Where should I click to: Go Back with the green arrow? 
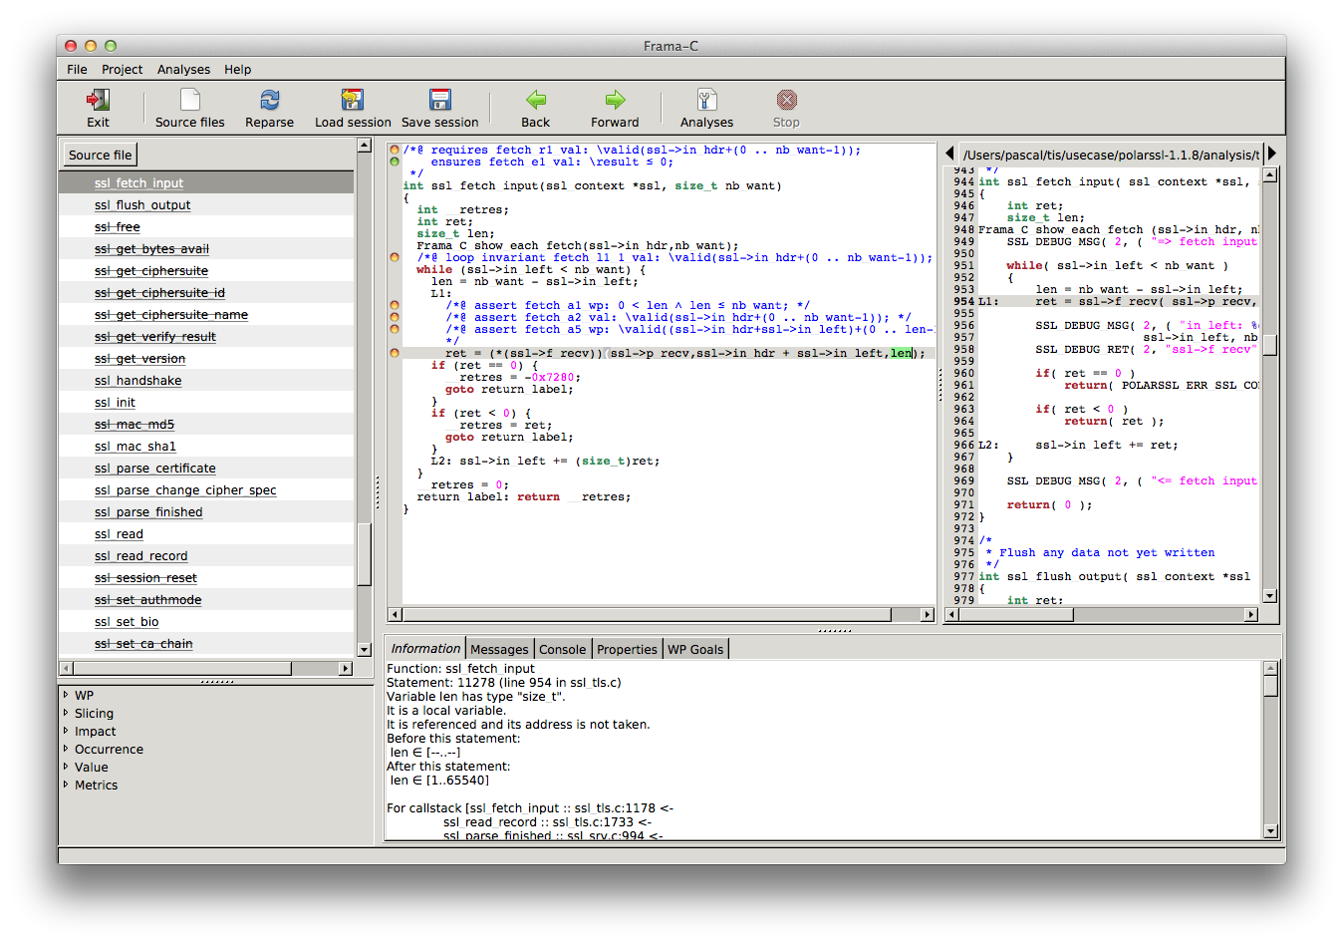536,100
